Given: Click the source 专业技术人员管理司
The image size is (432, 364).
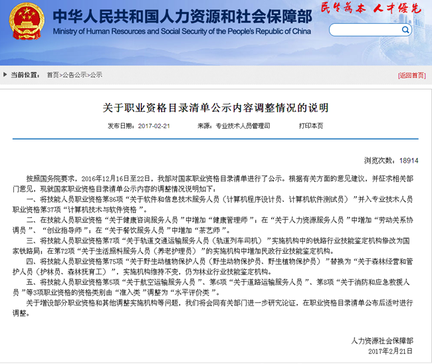Looking at the screenshot, I should tap(243, 126).
